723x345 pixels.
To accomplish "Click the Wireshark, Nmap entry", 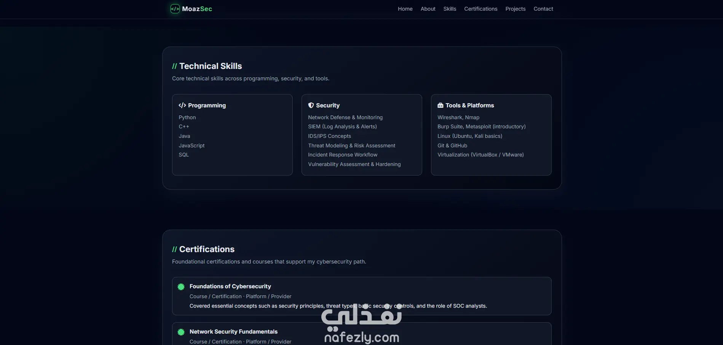I will tap(458, 118).
